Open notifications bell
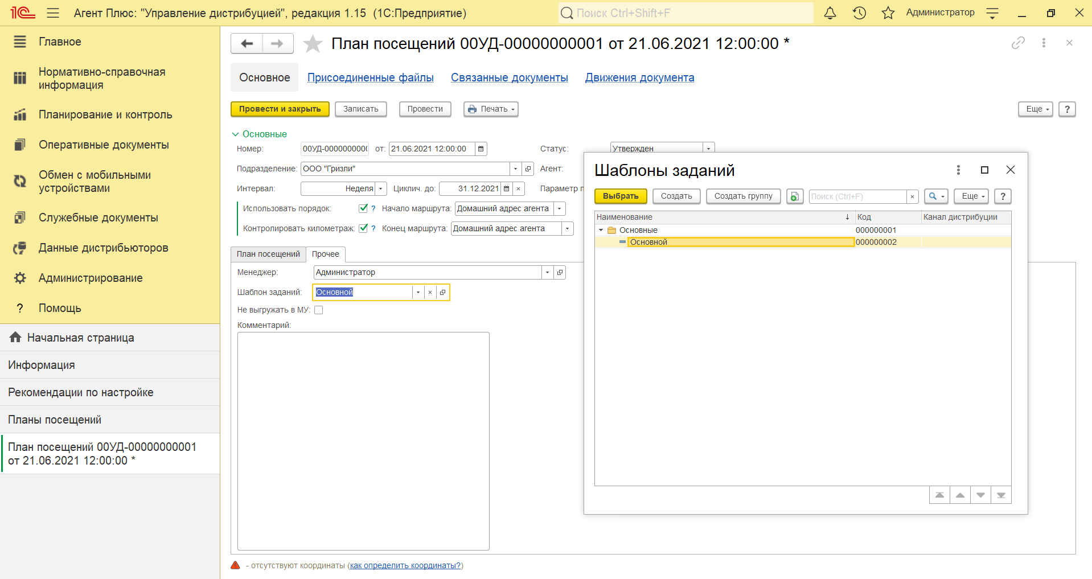This screenshot has width=1092, height=579. [830, 13]
